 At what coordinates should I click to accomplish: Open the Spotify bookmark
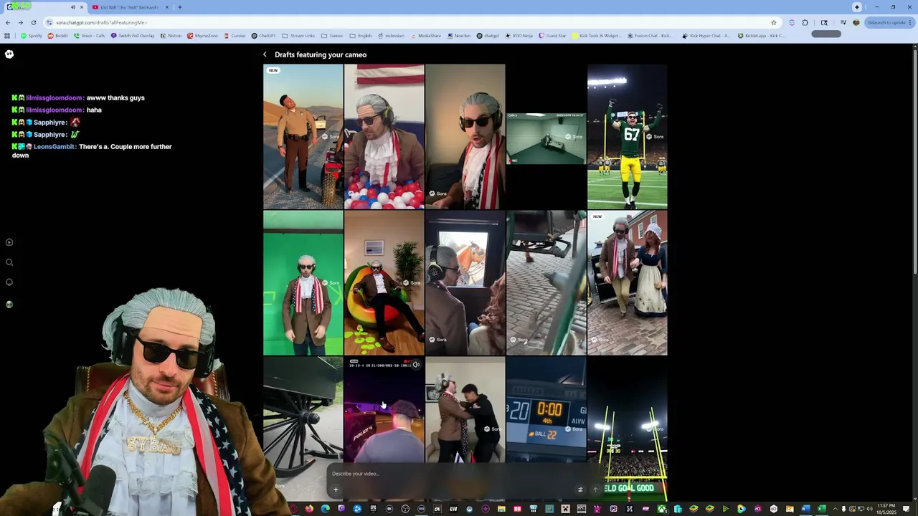[32, 36]
